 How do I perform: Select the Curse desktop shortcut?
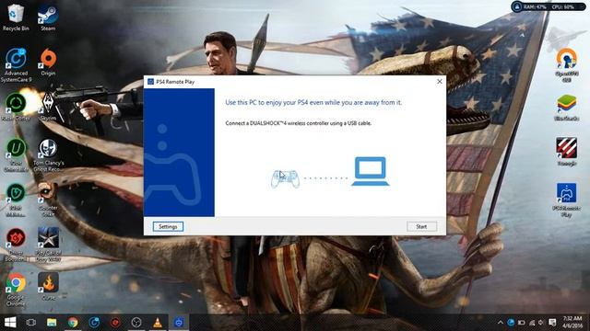coord(48,286)
